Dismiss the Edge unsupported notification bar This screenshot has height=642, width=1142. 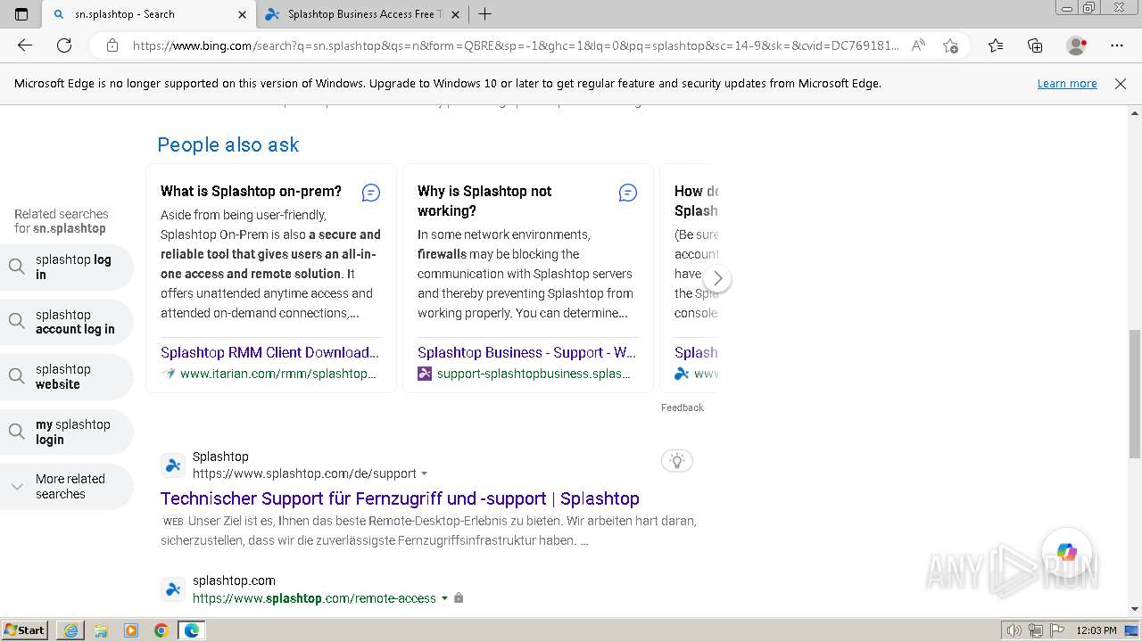pyautogui.click(x=1121, y=84)
